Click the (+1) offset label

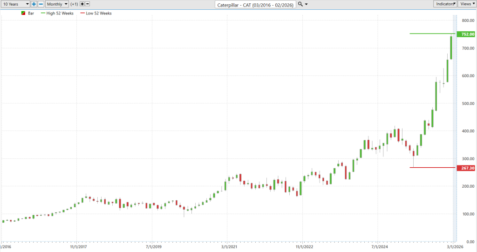[74, 4]
